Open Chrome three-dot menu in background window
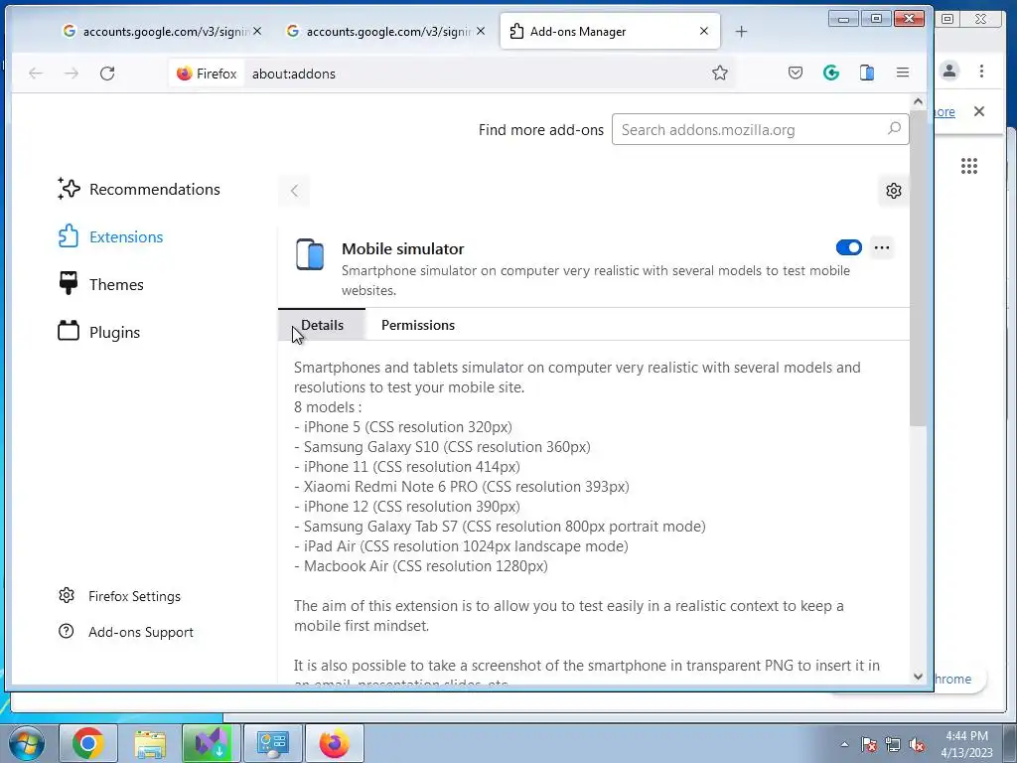Screen dimensions: 1017x763 pos(981,71)
